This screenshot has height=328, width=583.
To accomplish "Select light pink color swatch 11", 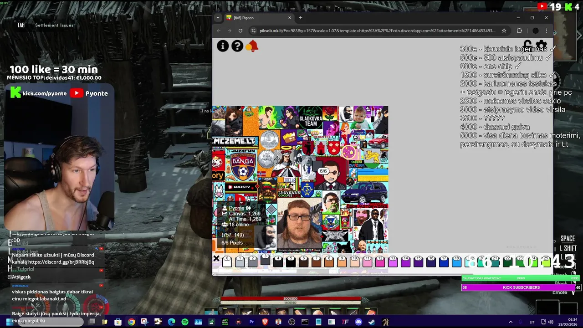I will pos(367,261).
